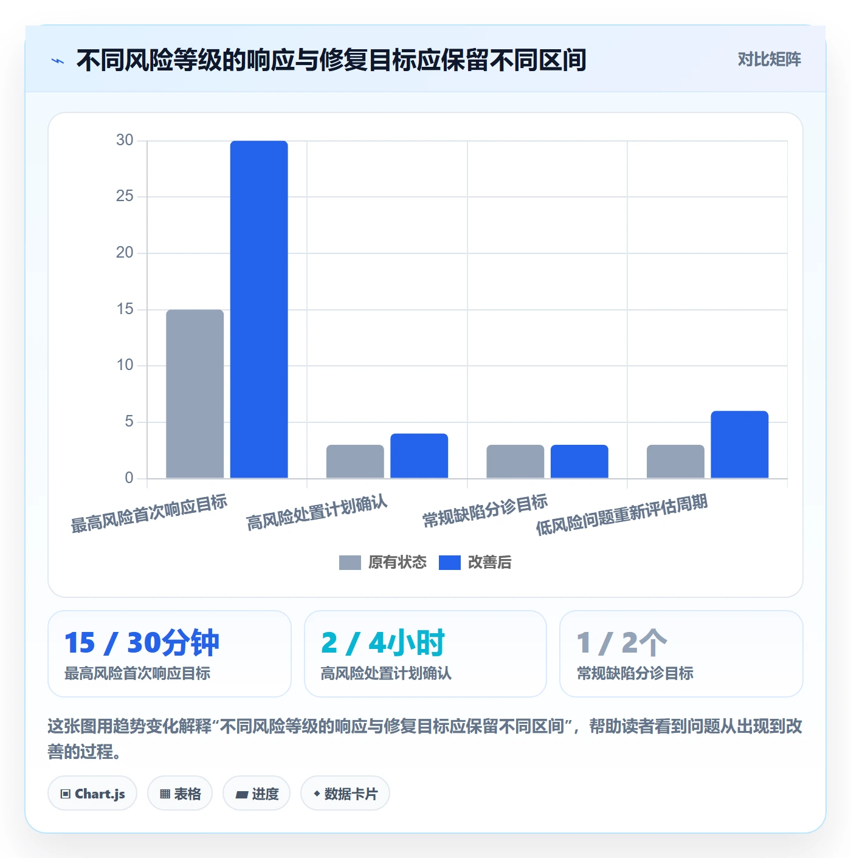Select the Chart.js tag chip
The image size is (851, 858).
click(92, 793)
